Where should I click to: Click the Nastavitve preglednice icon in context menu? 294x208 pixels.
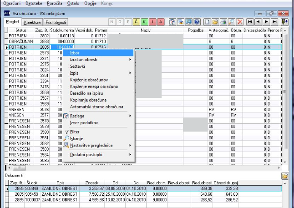point(66,145)
